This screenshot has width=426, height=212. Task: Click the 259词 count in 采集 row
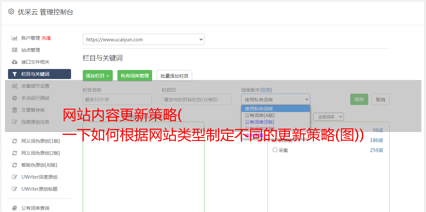376,150
